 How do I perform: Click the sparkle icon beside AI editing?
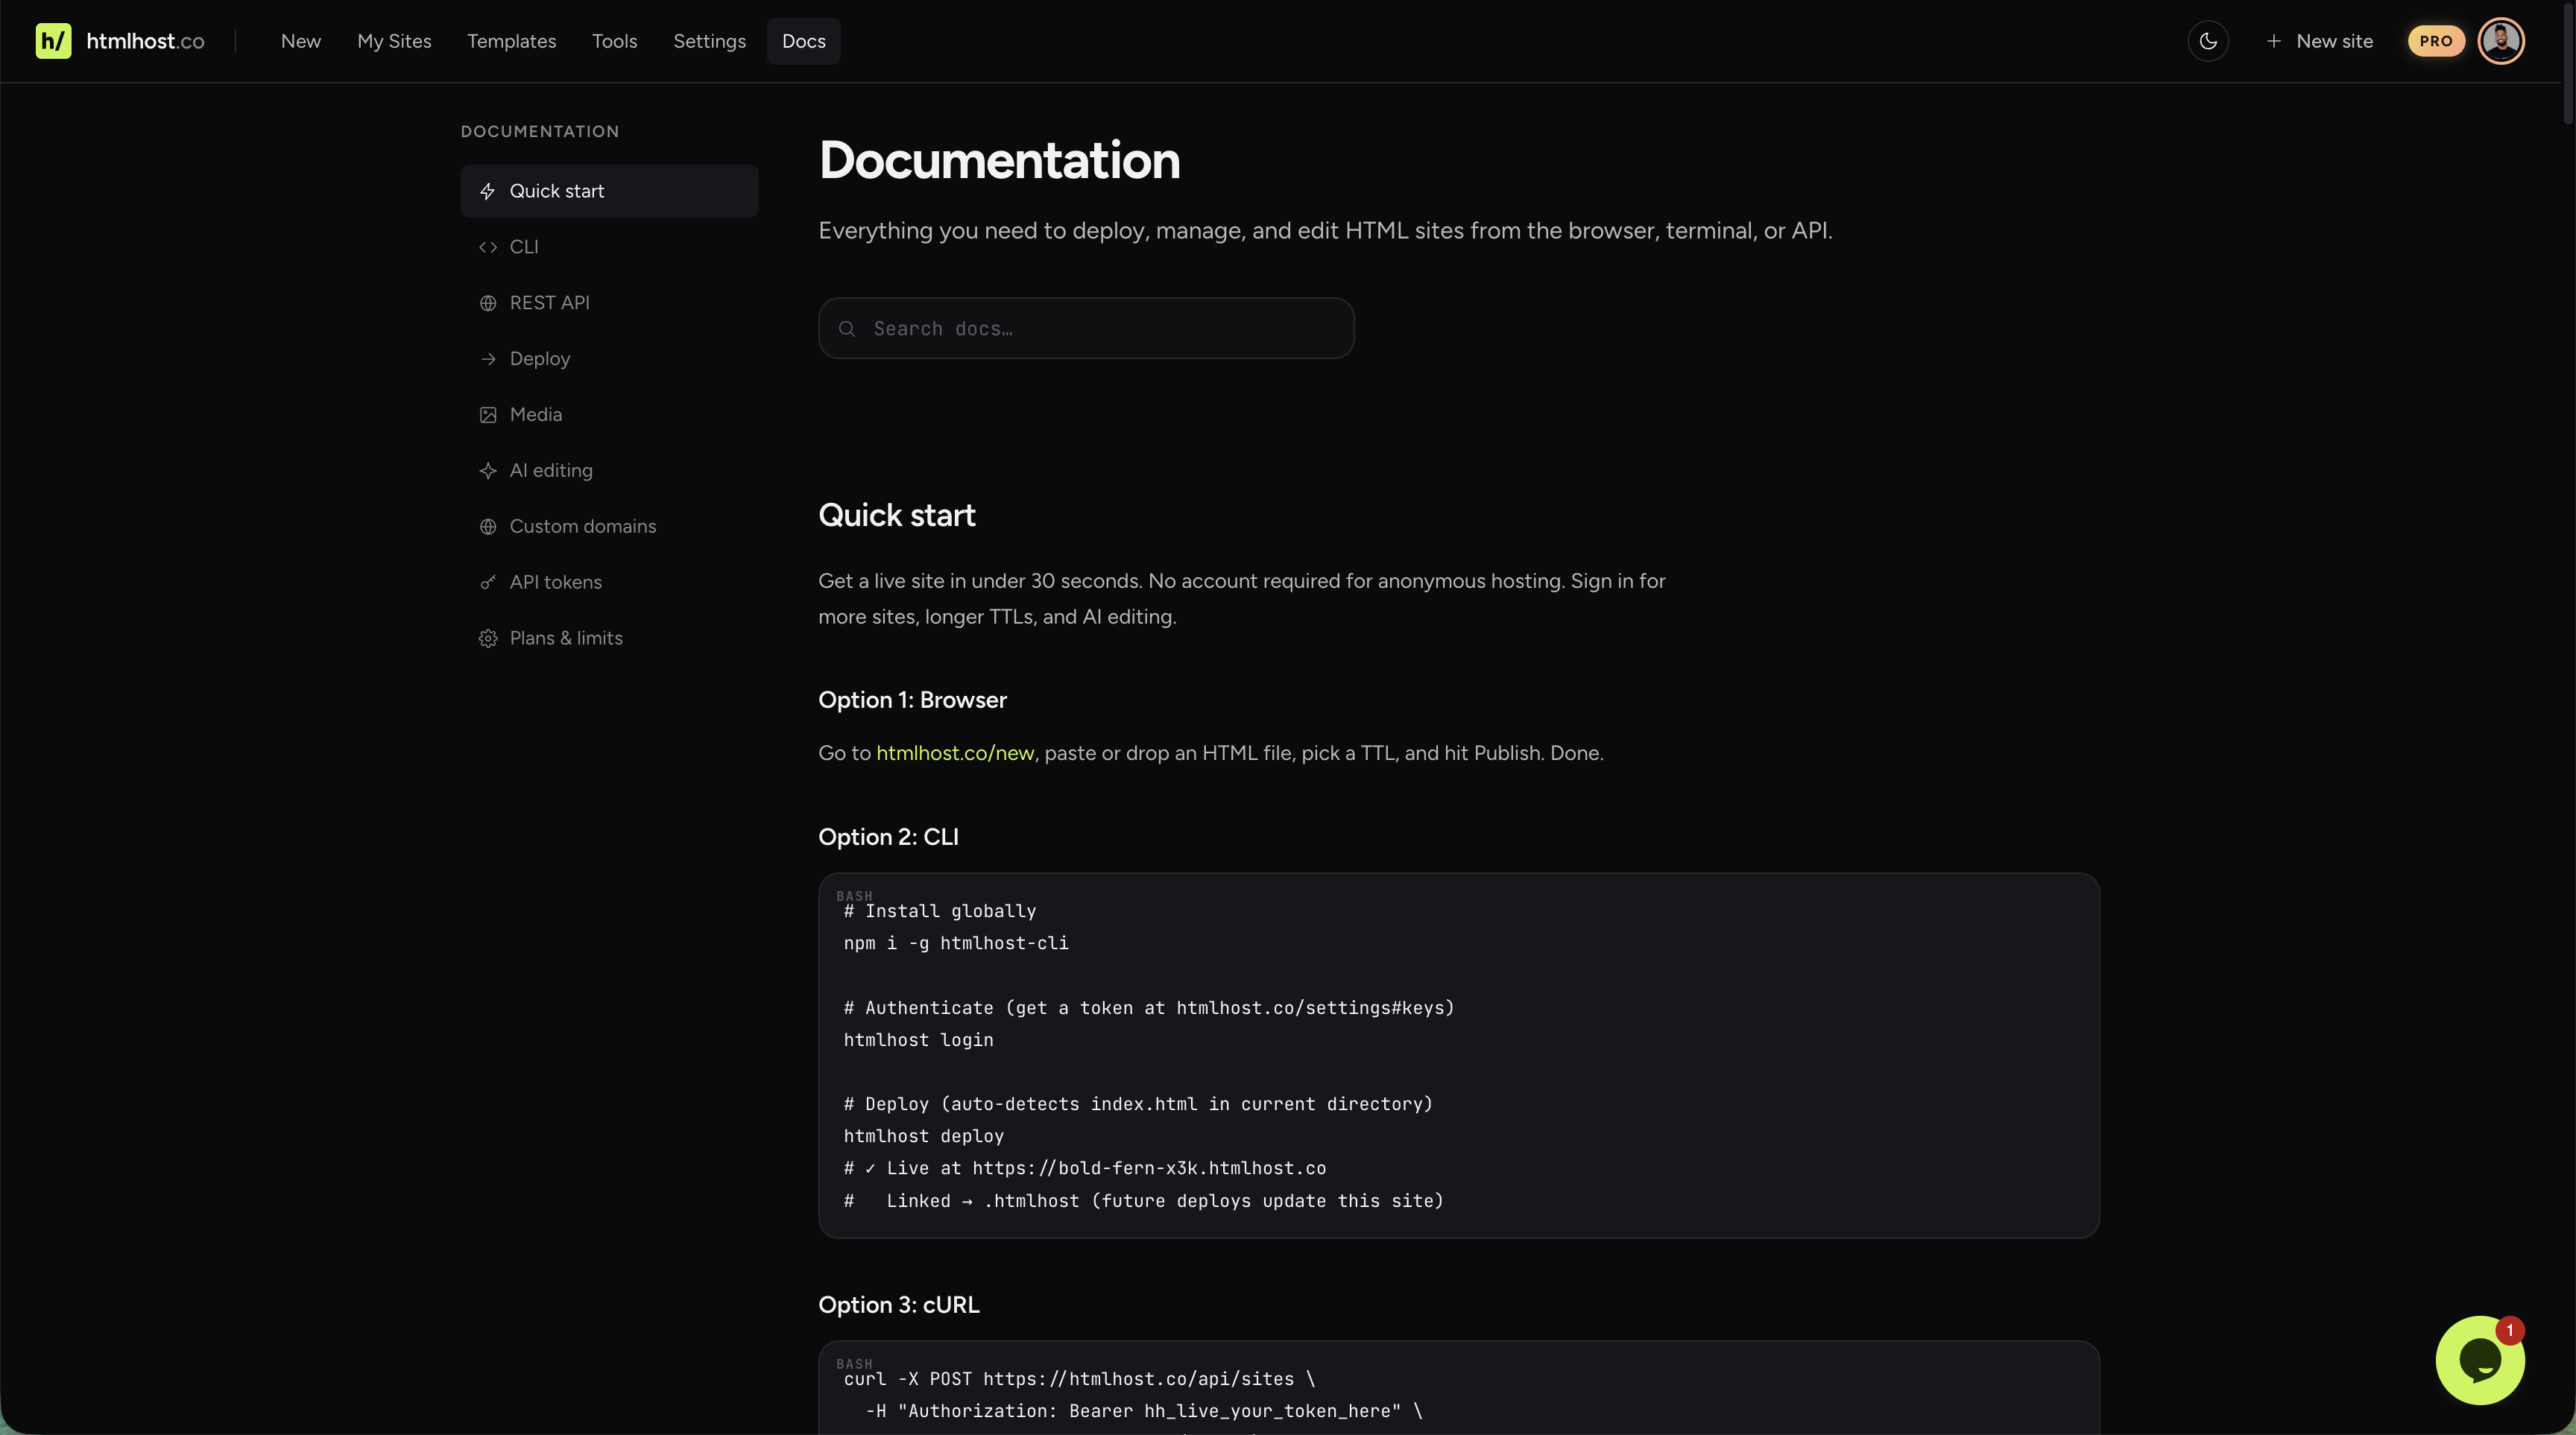click(488, 471)
